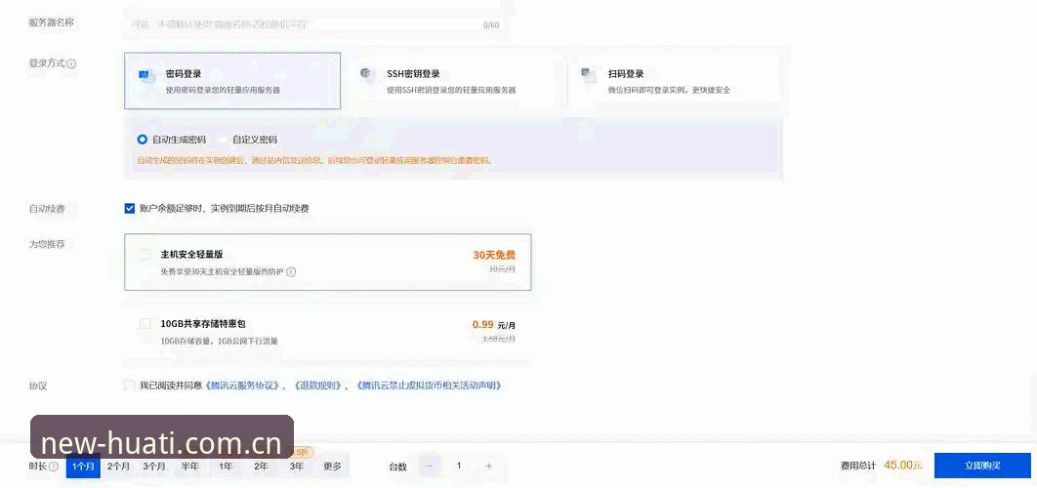Viewport: 1037px width, 488px height.
Task: Click the info icon beside 登录方式
Action: 71,64
